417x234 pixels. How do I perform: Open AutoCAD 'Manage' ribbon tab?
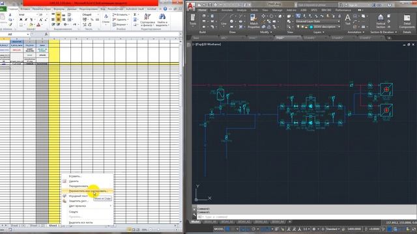coord(277,10)
